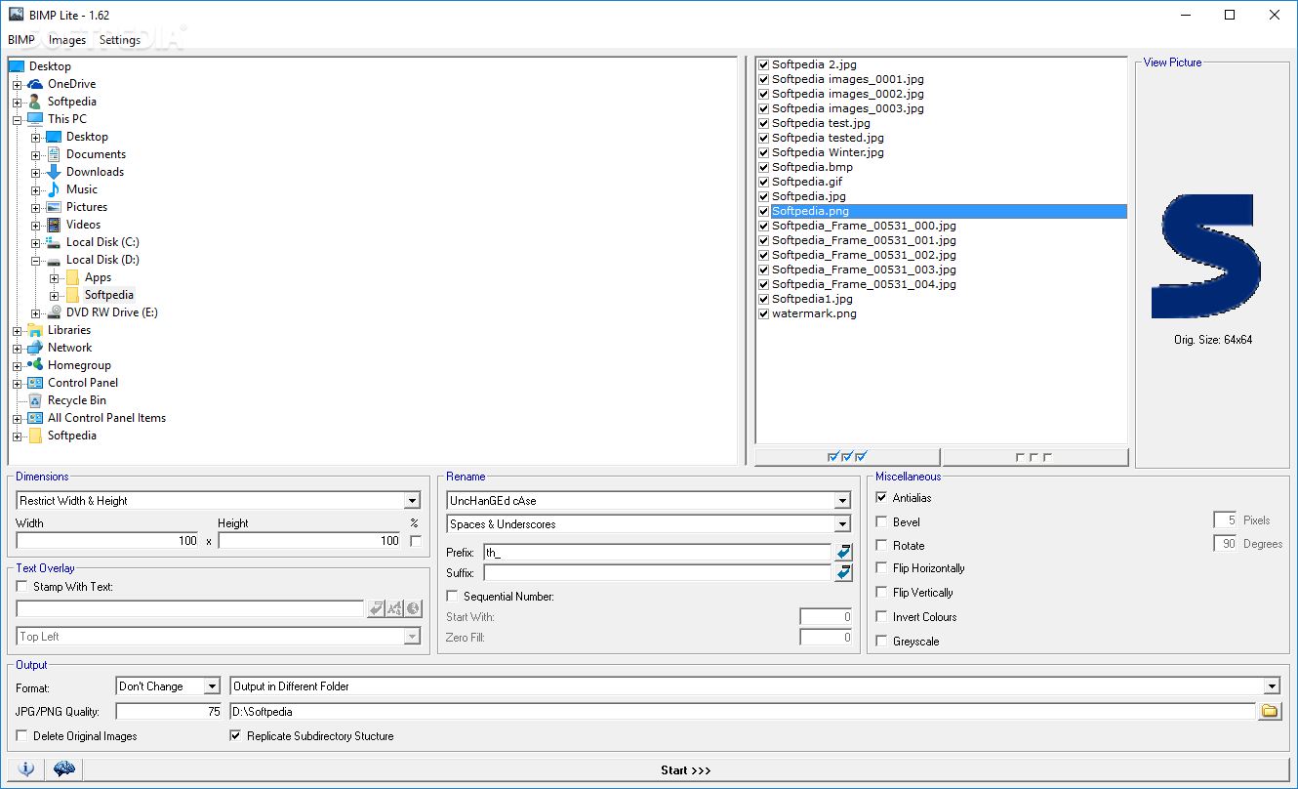Image resolution: width=1298 pixels, height=789 pixels.
Task: Toggle the percent dimensions checkbox
Action: pos(416,541)
